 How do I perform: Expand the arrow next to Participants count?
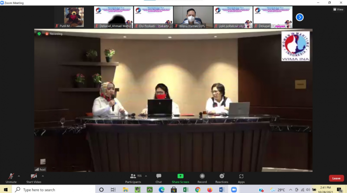(146, 176)
